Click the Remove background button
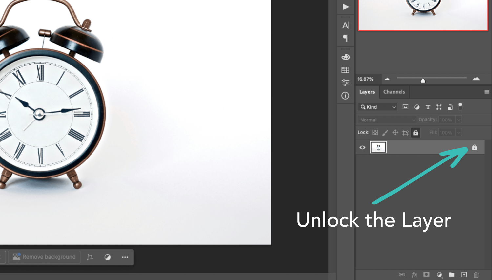 click(x=44, y=257)
